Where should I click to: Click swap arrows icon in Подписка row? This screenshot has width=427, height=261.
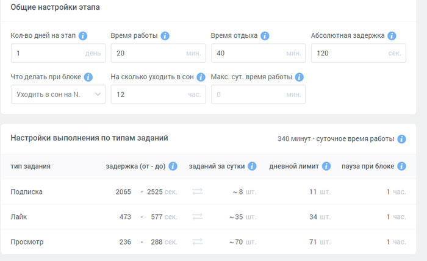tap(198, 191)
